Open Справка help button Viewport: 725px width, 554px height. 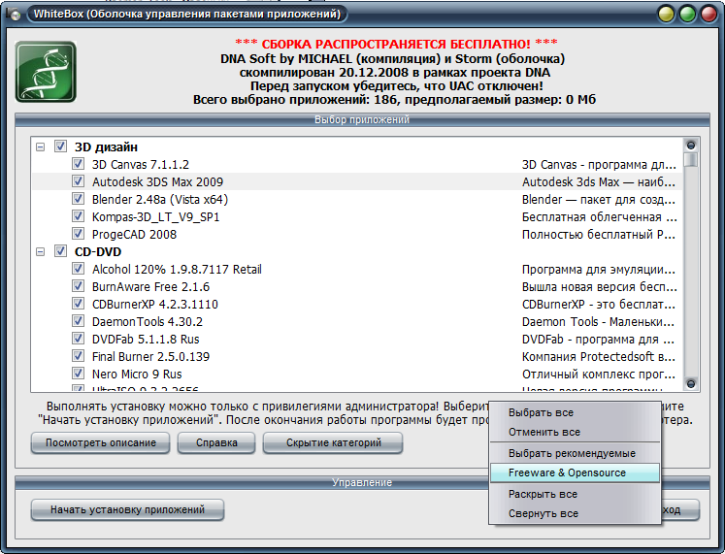point(216,442)
